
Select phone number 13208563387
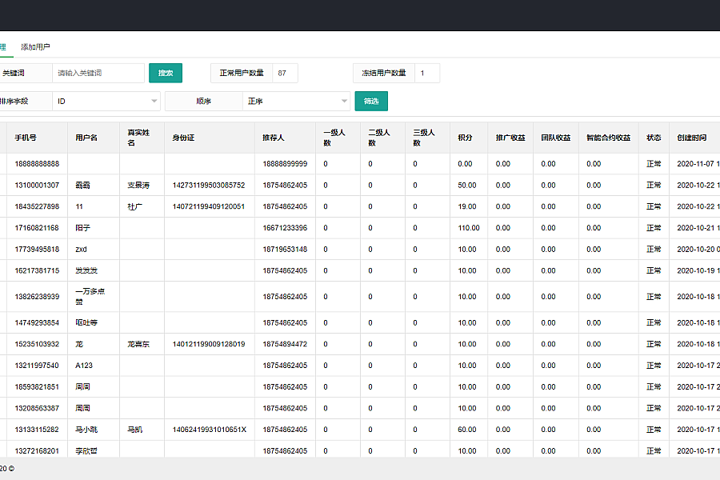click(37, 408)
